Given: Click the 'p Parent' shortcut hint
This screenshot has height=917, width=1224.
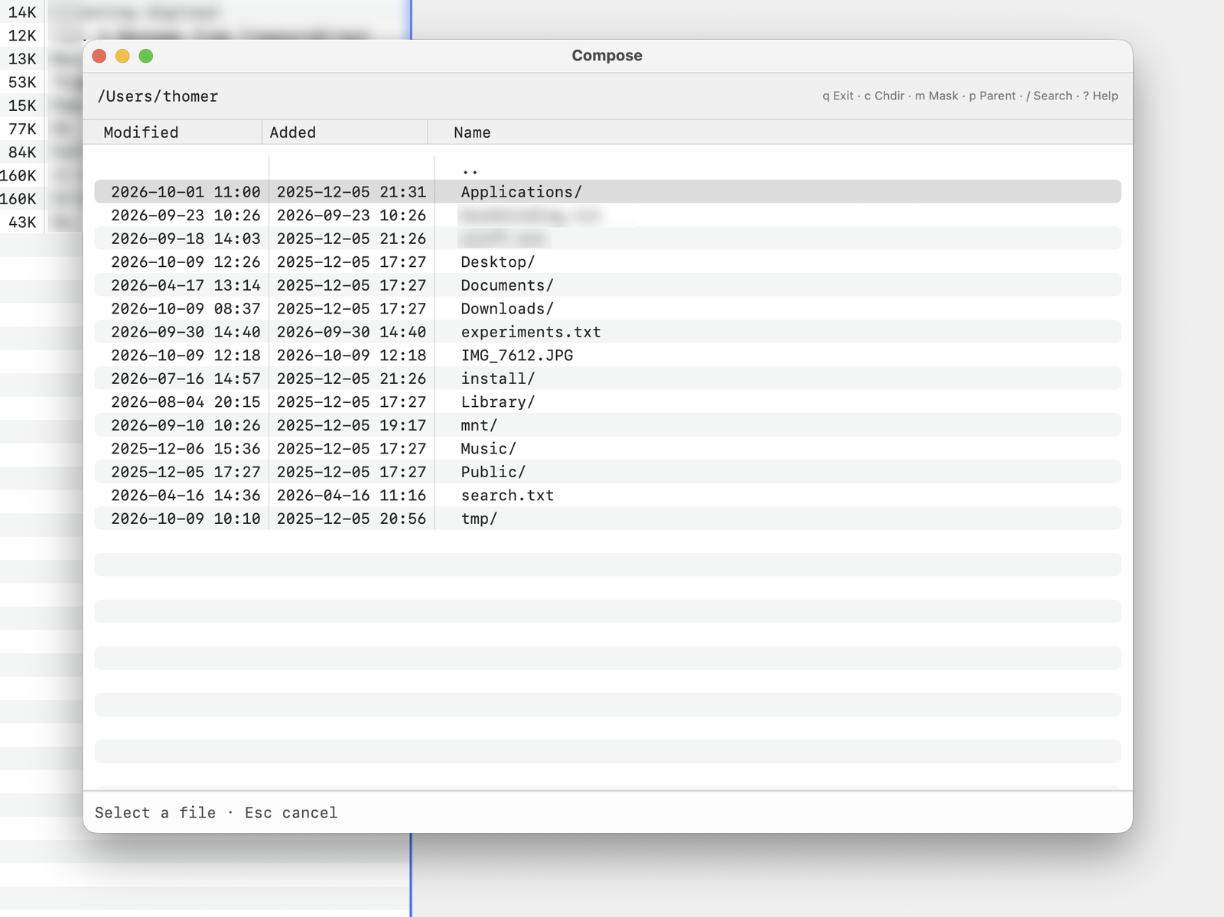Looking at the screenshot, I should [992, 96].
